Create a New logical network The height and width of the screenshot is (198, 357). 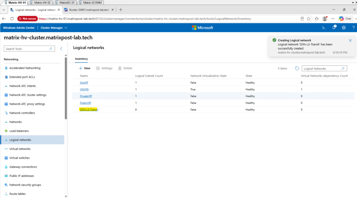pos(84,68)
